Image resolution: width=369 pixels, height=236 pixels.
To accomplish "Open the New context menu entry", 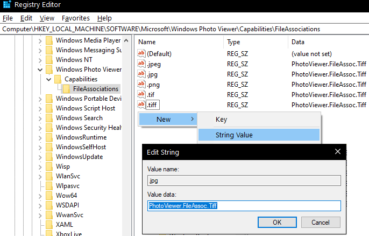I will (168, 119).
